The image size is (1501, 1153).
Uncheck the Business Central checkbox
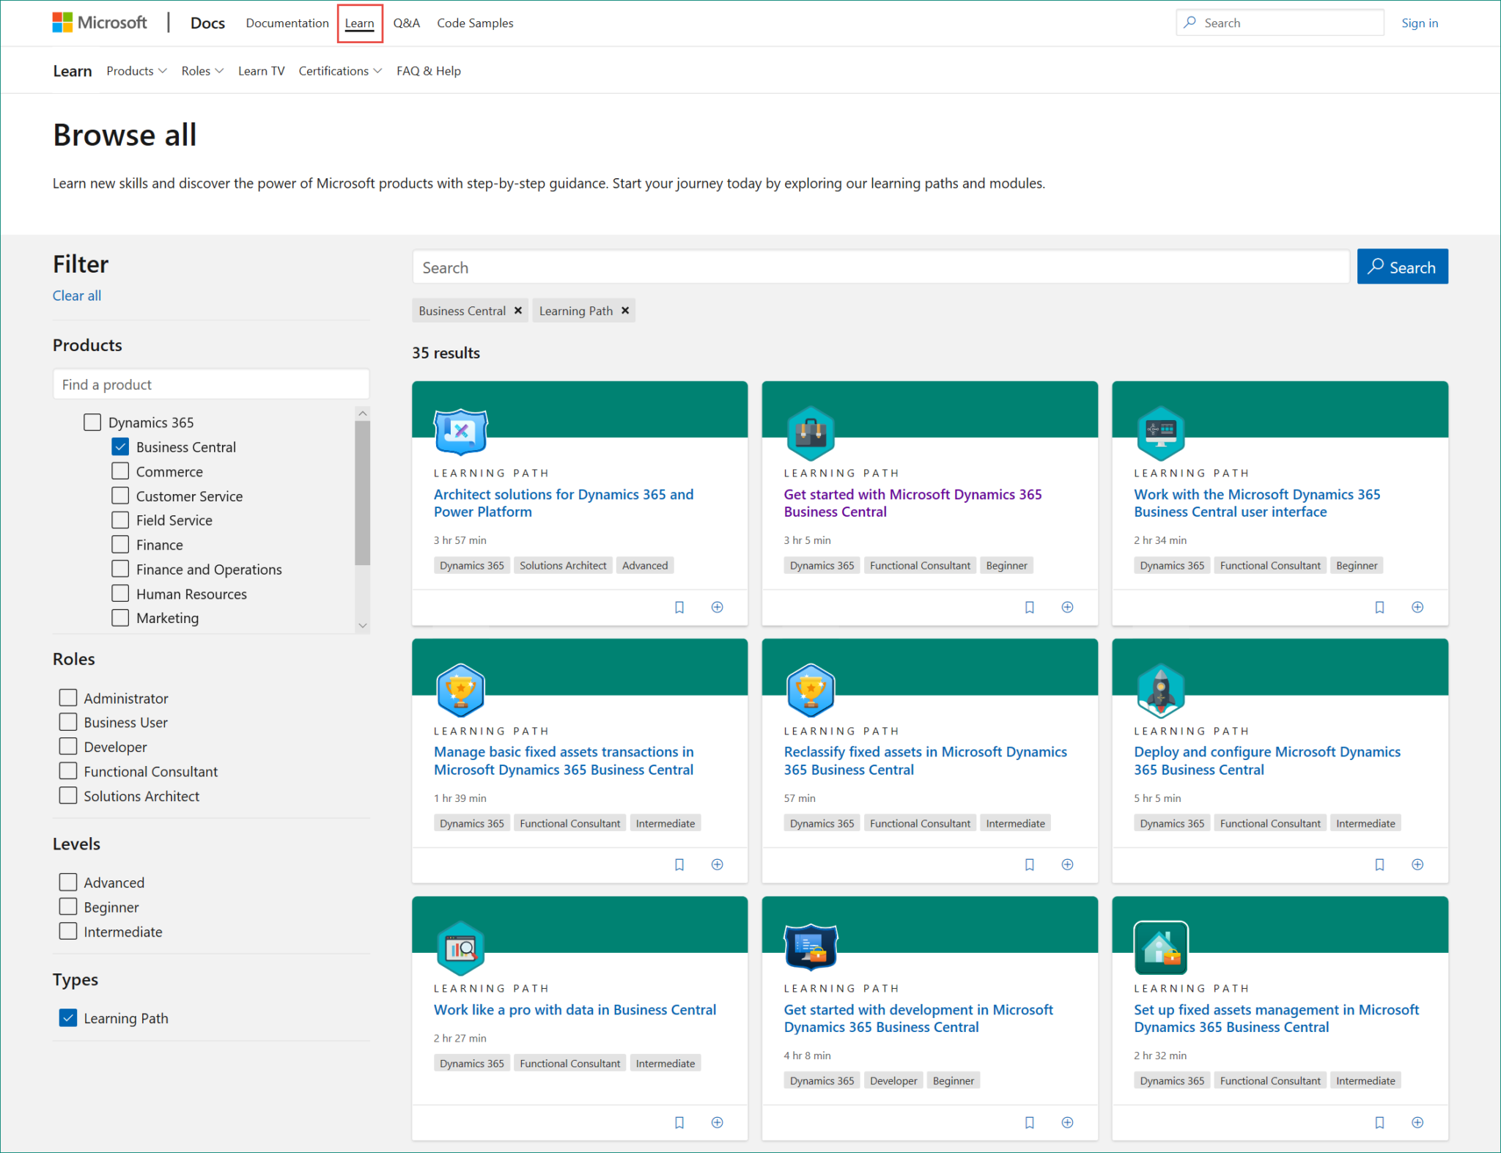[x=121, y=446]
